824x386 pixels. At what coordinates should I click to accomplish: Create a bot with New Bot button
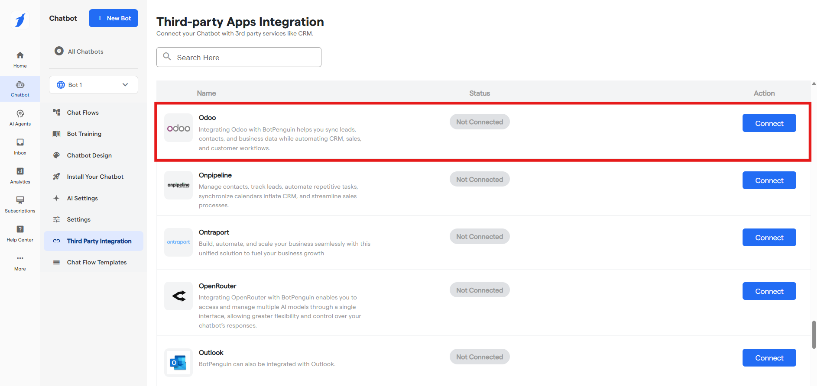pos(114,18)
